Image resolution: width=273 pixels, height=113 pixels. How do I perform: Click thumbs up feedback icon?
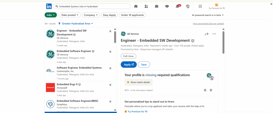205,90
